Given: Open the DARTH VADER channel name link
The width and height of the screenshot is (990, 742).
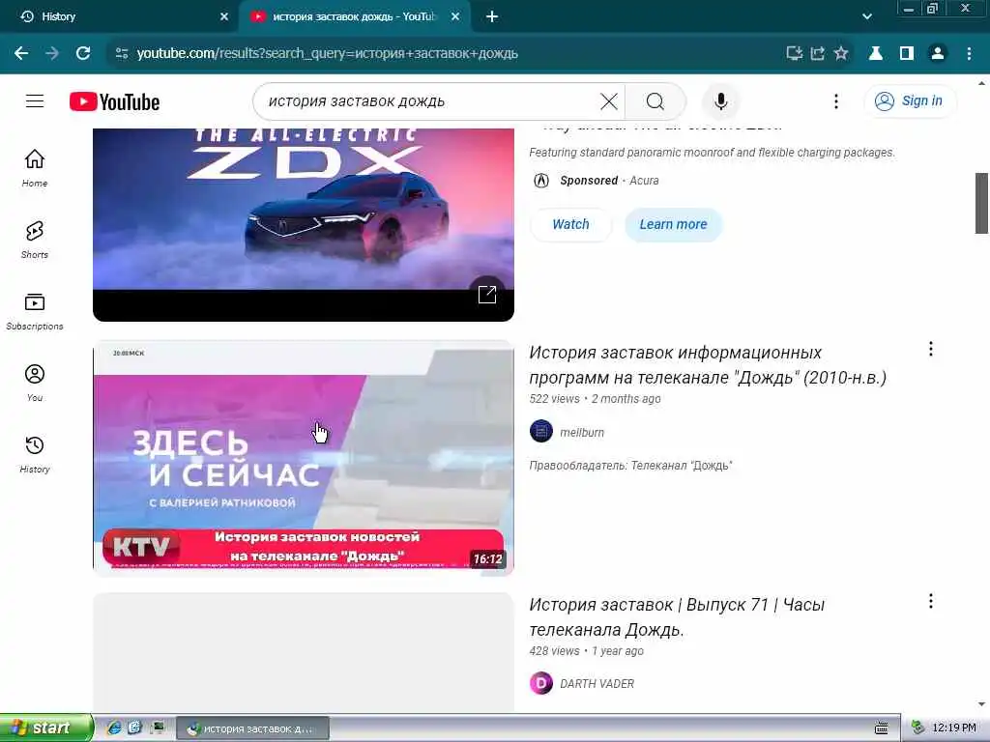Looking at the screenshot, I should pyautogui.click(x=597, y=684).
